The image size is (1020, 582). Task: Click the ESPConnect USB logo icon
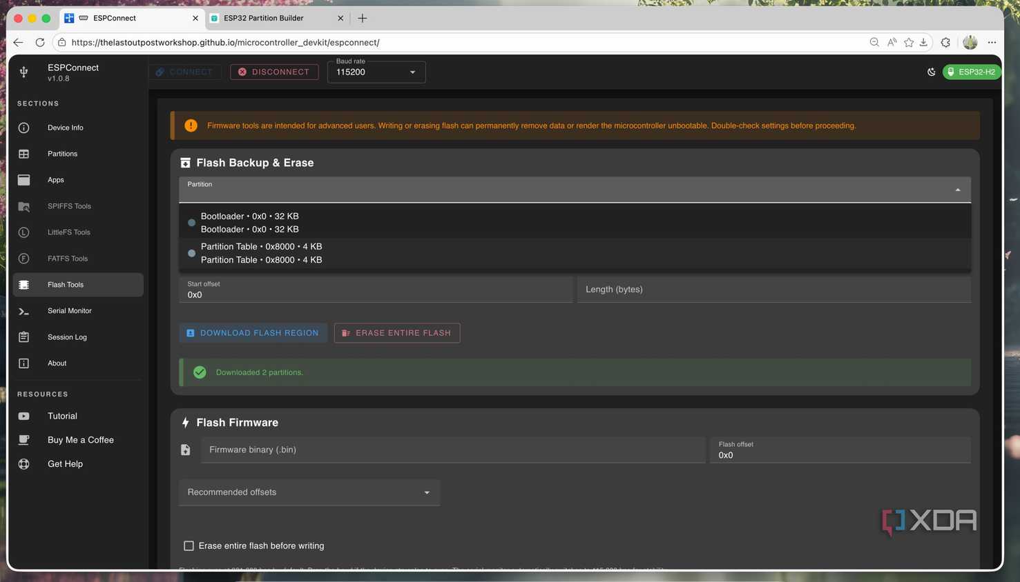(x=23, y=72)
